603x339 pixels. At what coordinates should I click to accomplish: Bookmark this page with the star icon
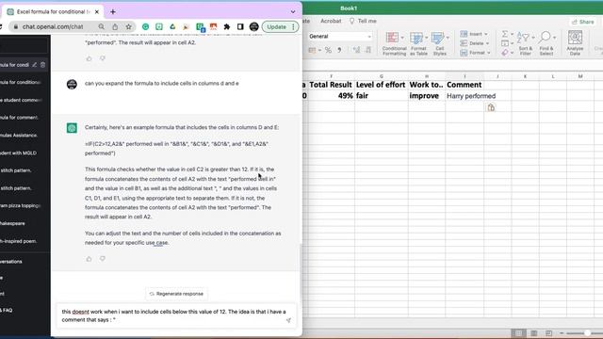(x=128, y=27)
